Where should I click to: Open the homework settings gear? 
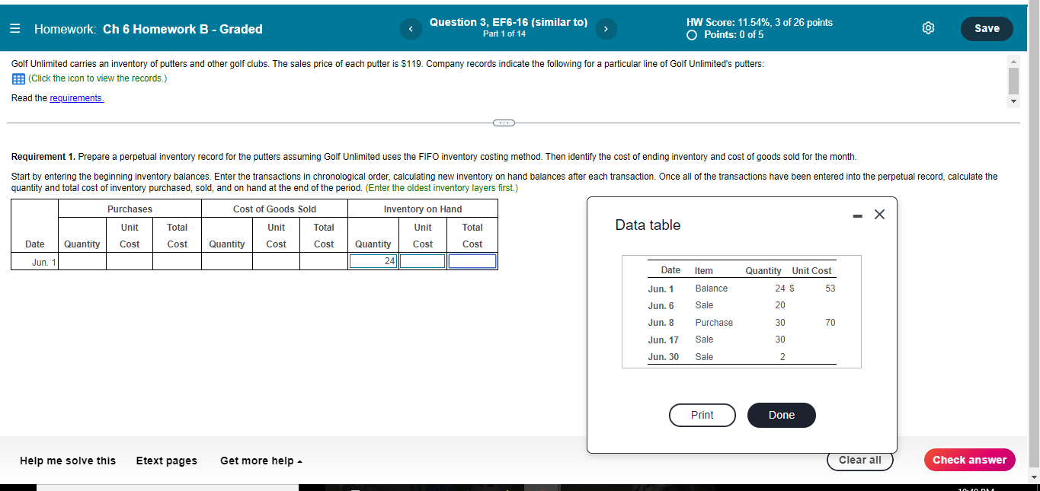click(x=928, y=27)
